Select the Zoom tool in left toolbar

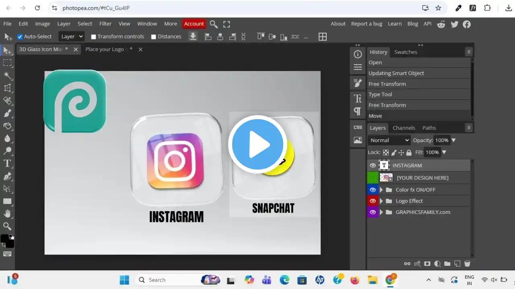[x=7, y=226]
